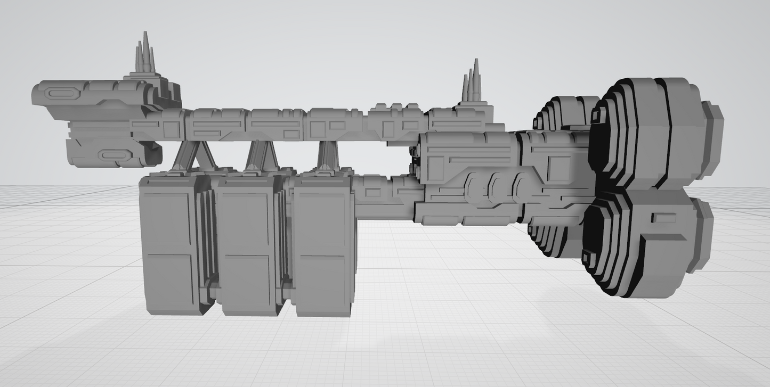Click the oval recess on the lower front hull
This screenshot has width=770, height=387.
click(117, 155)
